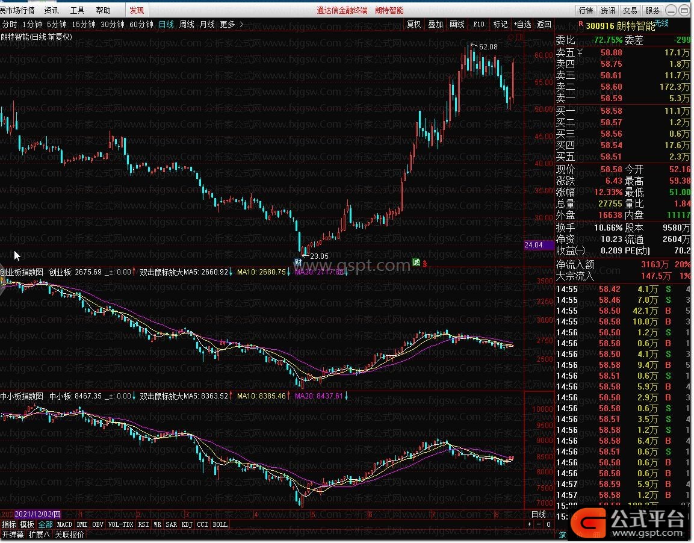Image resolution: width=694 pixels, height=543 pixels.
Task: Switch to the 分时 chart period
Action: pyautogui.click(x=10, y=24)
